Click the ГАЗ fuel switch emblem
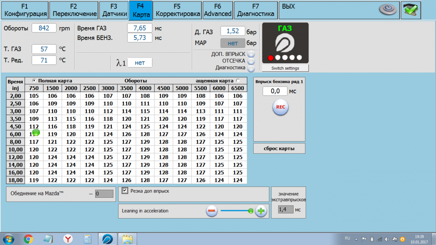 tap(285, 43)
